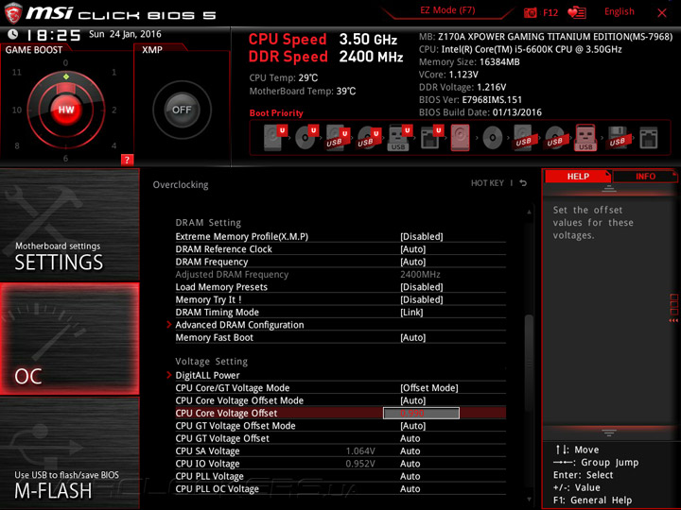Select the highlighted legacy hard disk boot icon
681x510 pixels.
coord(461,138)
